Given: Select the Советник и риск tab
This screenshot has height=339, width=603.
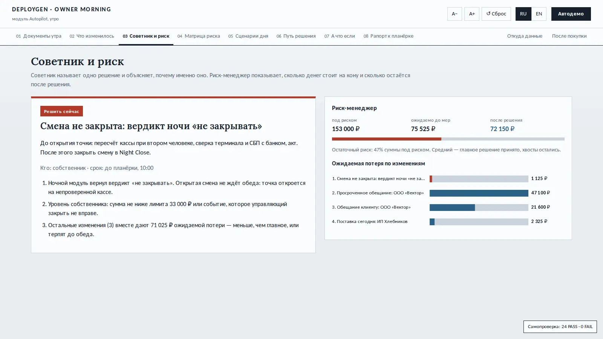Looking at the screenshot, I should (146, 36).
